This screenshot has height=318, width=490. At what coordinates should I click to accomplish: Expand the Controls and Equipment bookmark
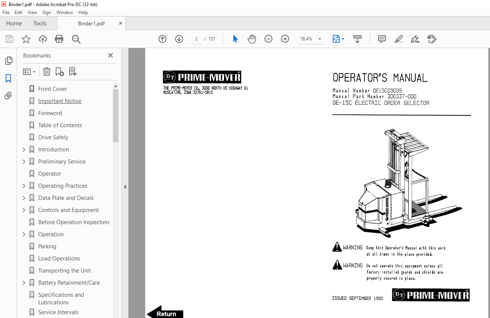click(24, 210)
